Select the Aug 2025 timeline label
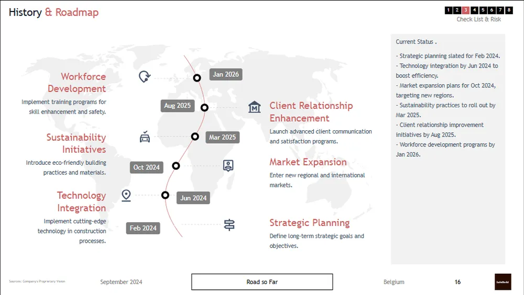The image size is (524, 295). pyautogui.click(x=177, y=106)
